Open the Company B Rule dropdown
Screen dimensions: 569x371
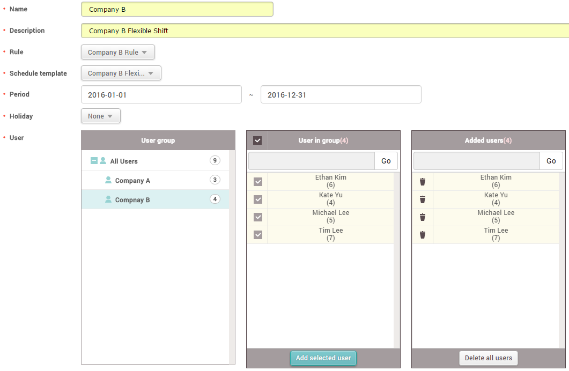pos(117,53)
